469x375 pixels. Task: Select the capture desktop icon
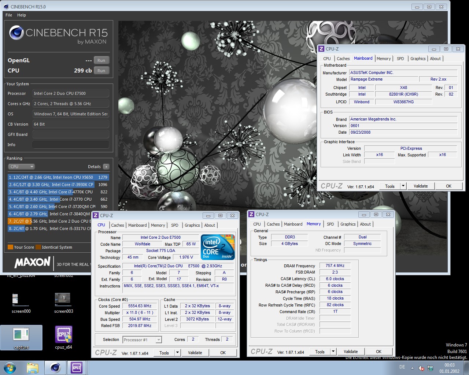click(x=21, y=338)
